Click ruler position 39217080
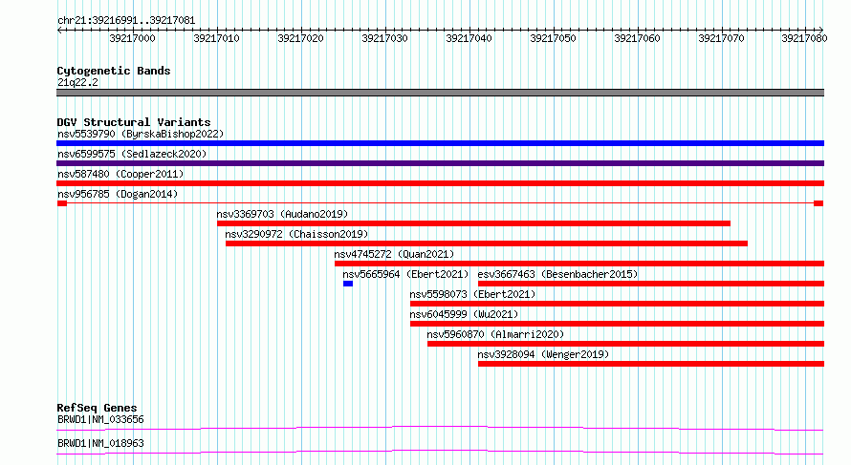The width and height of the screenshot is (851, 465). pos(804,38)
